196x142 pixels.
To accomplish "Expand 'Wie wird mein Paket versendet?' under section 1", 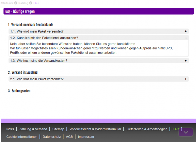I will [x=37, y=31].
